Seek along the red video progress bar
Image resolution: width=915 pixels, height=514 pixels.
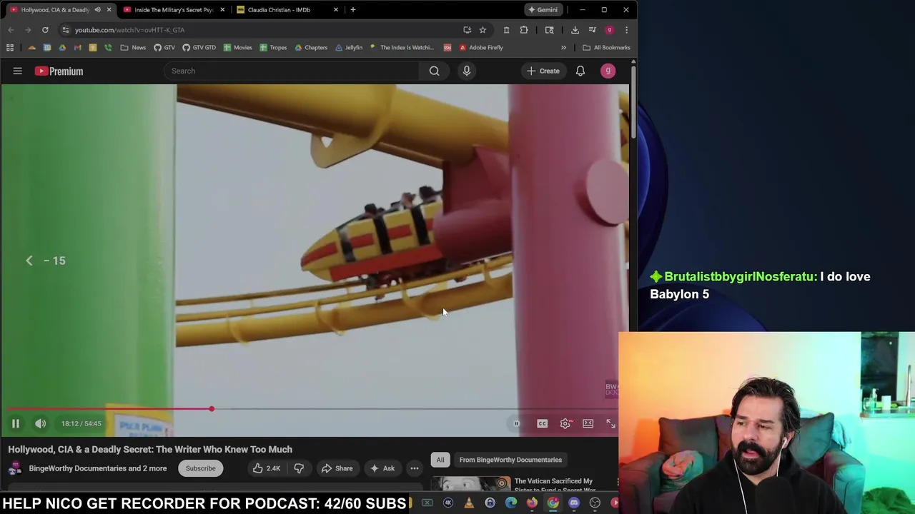[315, 409]
